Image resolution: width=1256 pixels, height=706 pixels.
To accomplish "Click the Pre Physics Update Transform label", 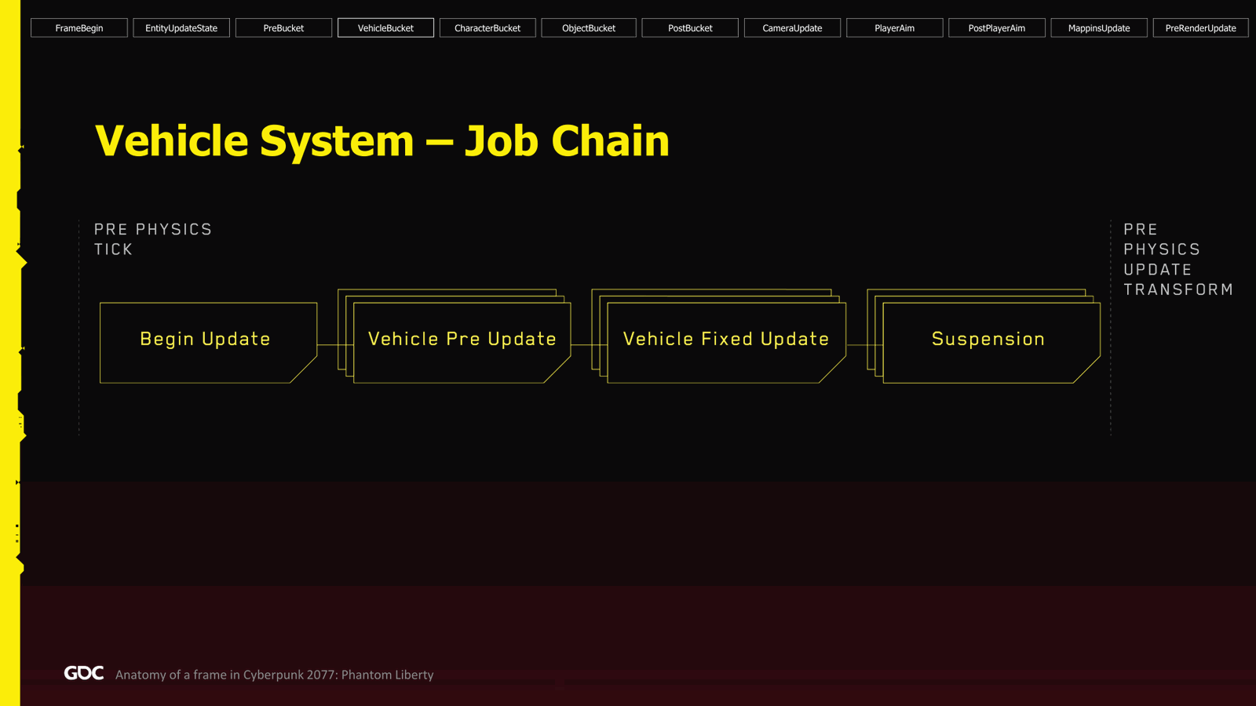I will (1178, 260).
